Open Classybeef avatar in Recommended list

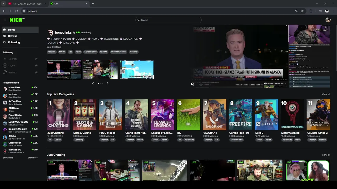click(5, 144)
